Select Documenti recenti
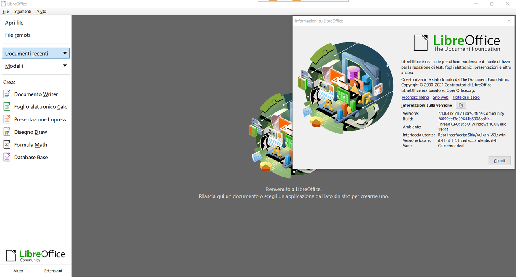 tap(35, 53)
